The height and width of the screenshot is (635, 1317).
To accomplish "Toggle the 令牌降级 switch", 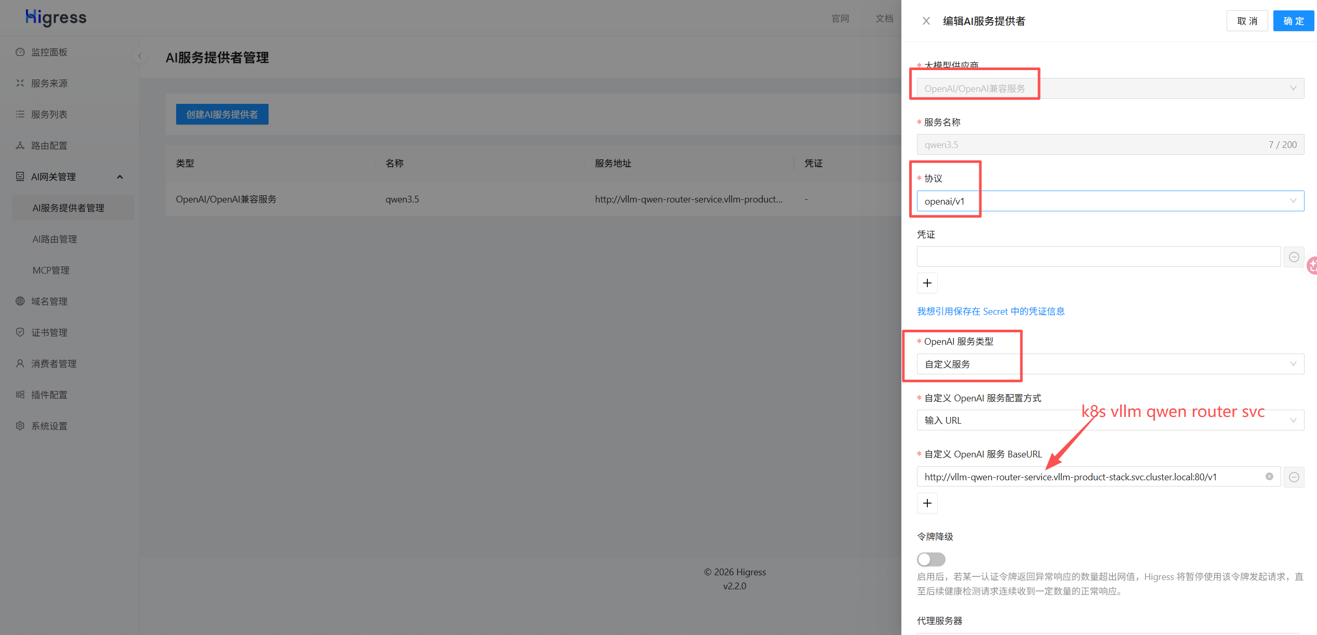I will [x=931, y=559].
